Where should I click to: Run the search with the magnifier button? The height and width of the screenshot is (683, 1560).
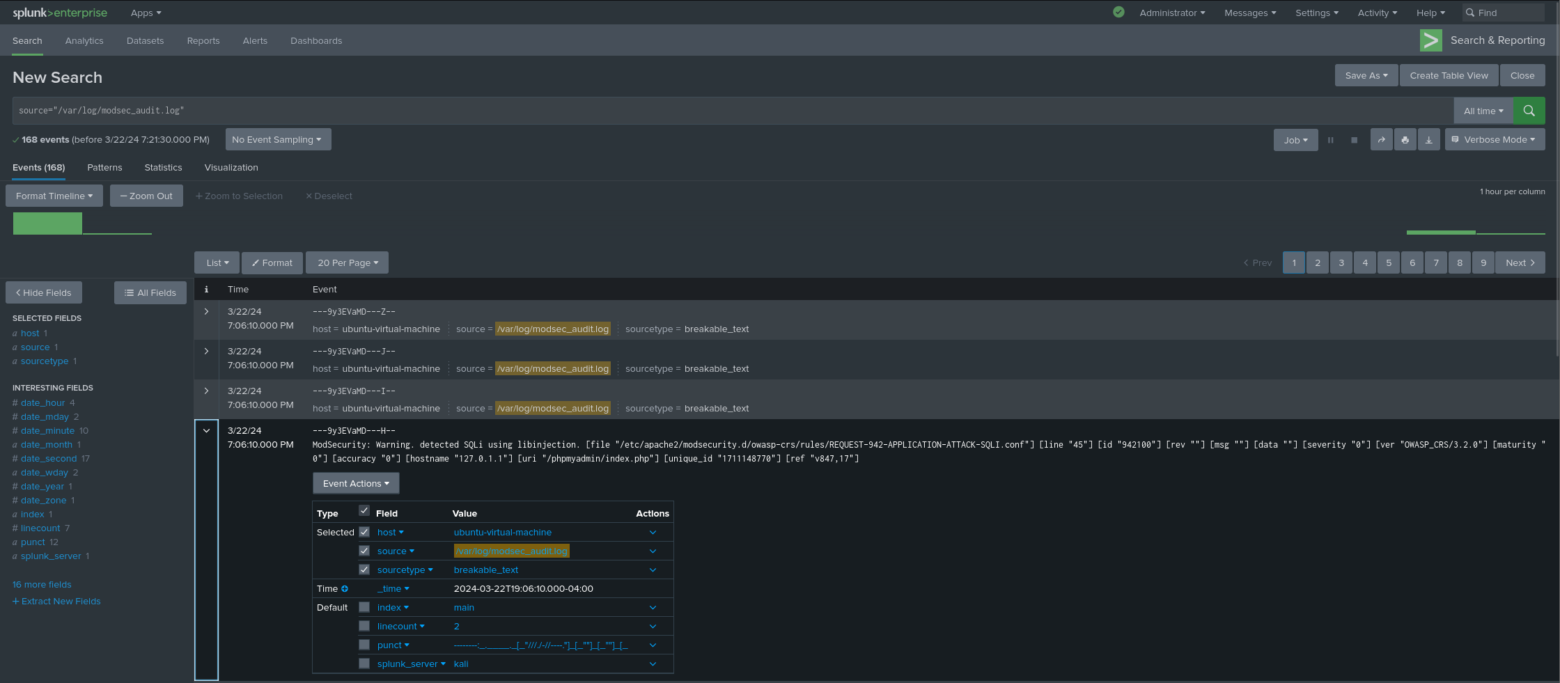1529,111
